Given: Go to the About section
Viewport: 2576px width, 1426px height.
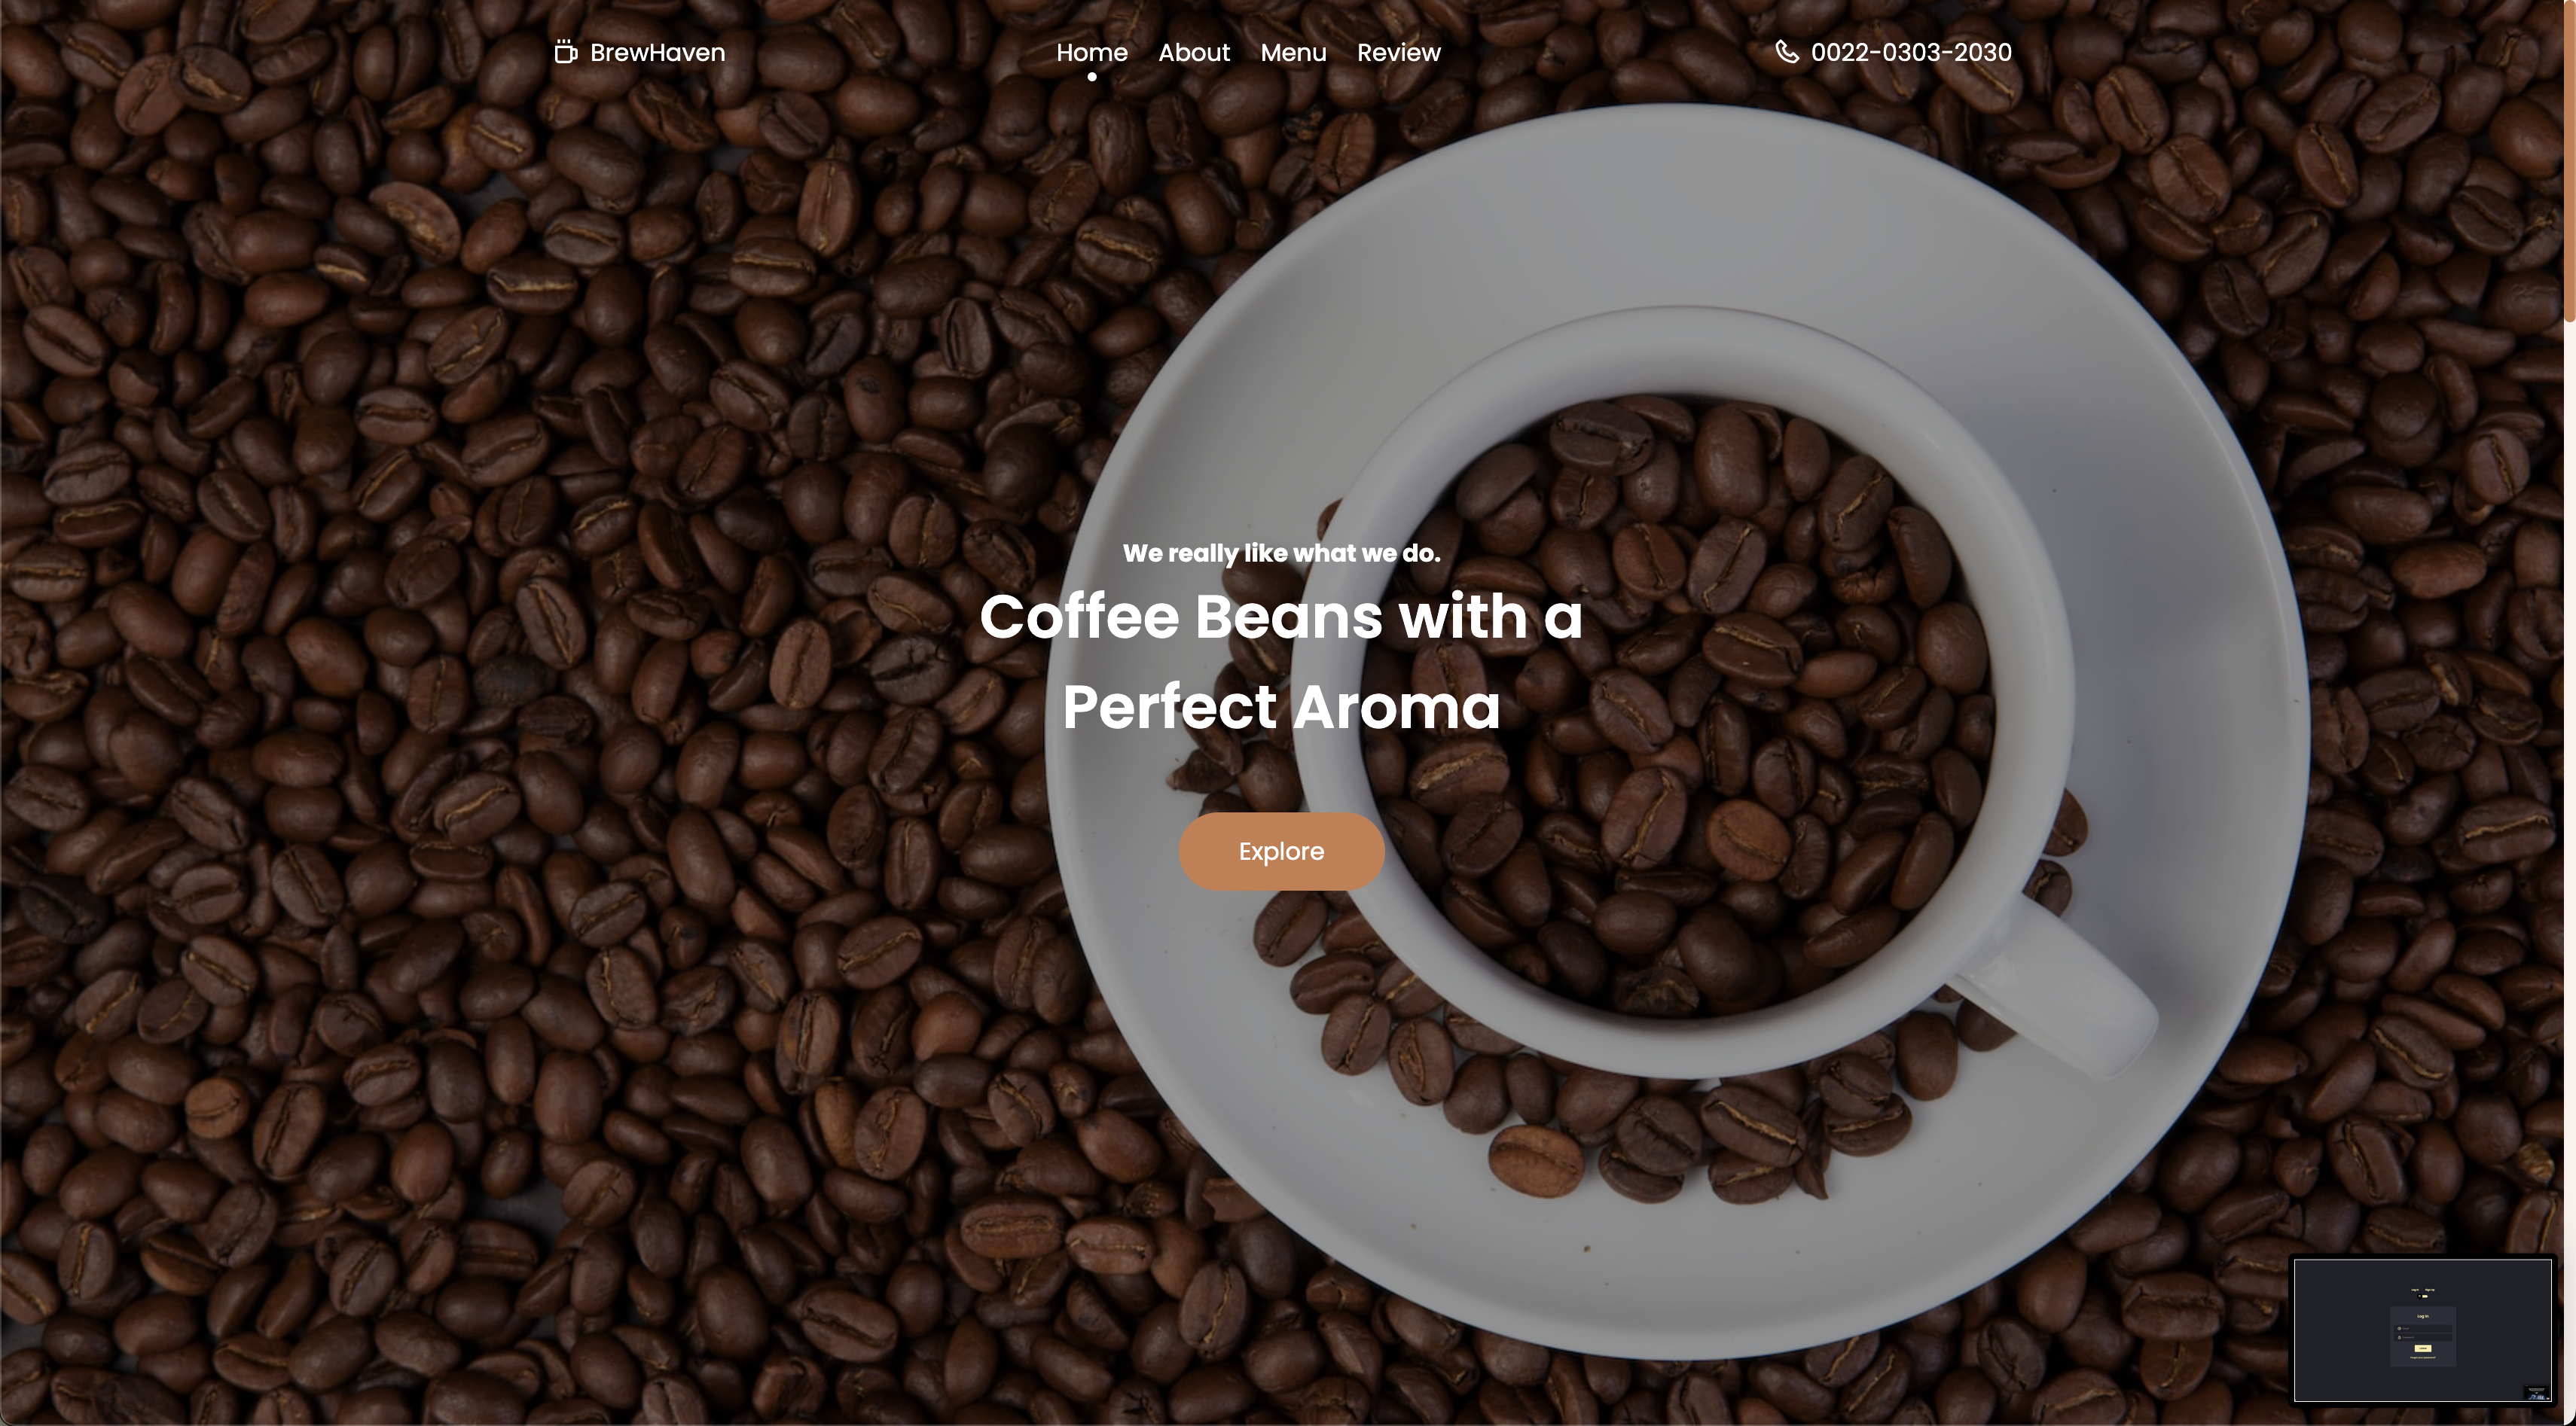Looking at the screenshot, I should [1194, 52].
